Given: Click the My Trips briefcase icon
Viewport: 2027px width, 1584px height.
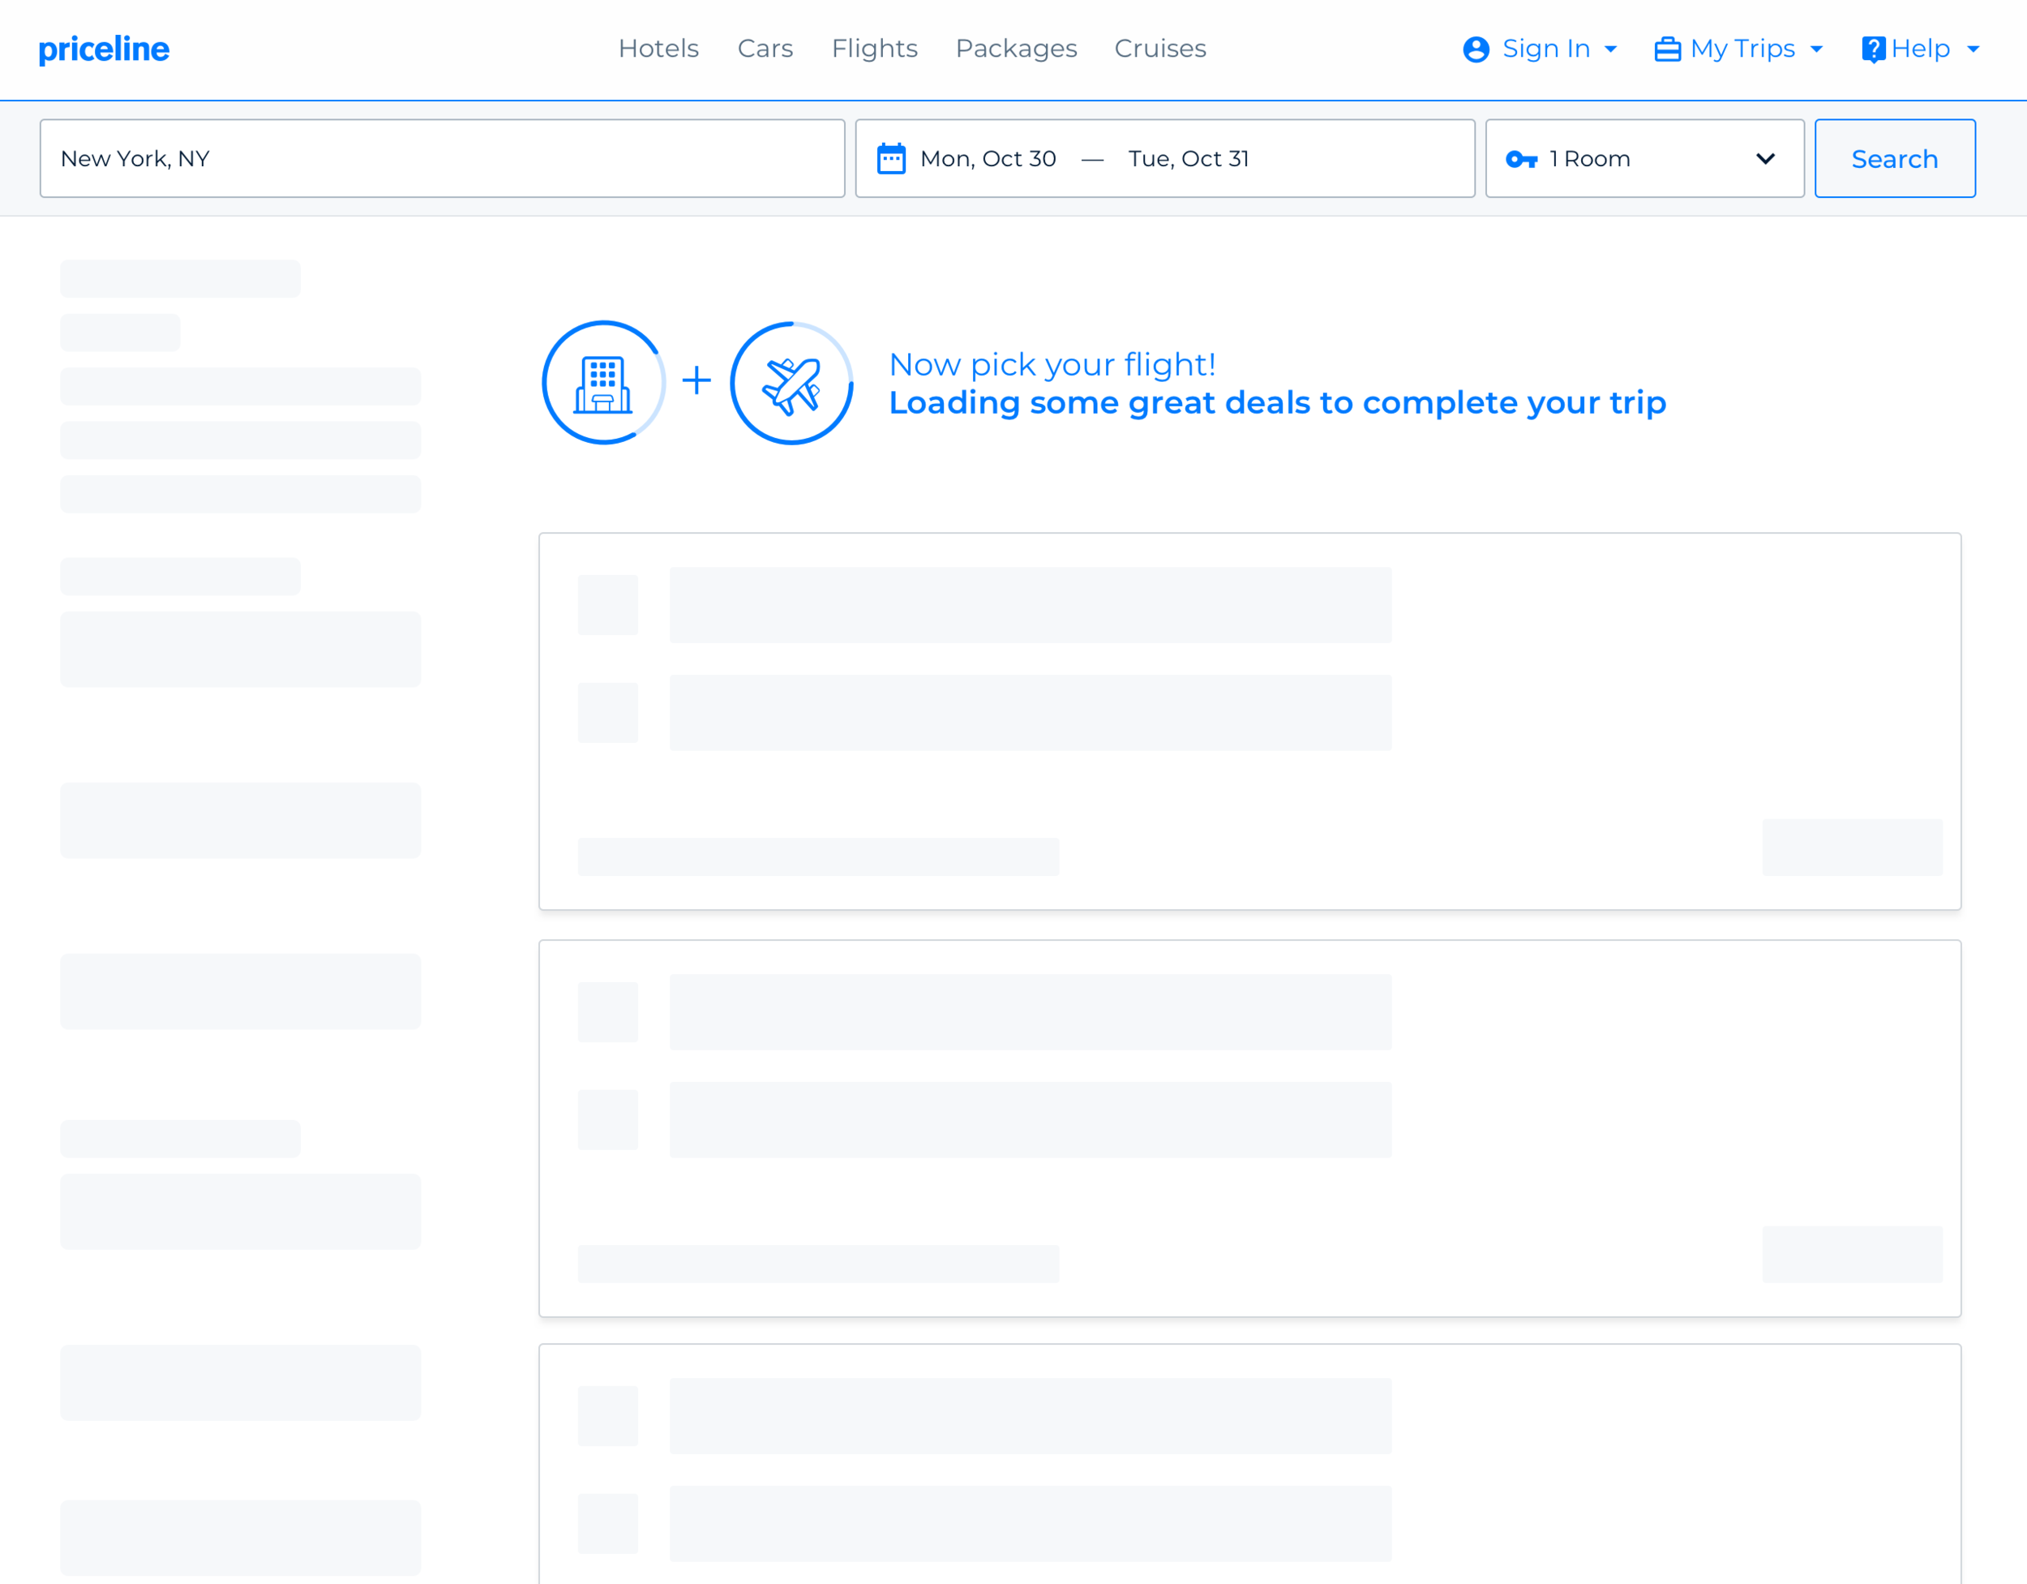Looking at the screenshot, I should tap(1667, 49).
